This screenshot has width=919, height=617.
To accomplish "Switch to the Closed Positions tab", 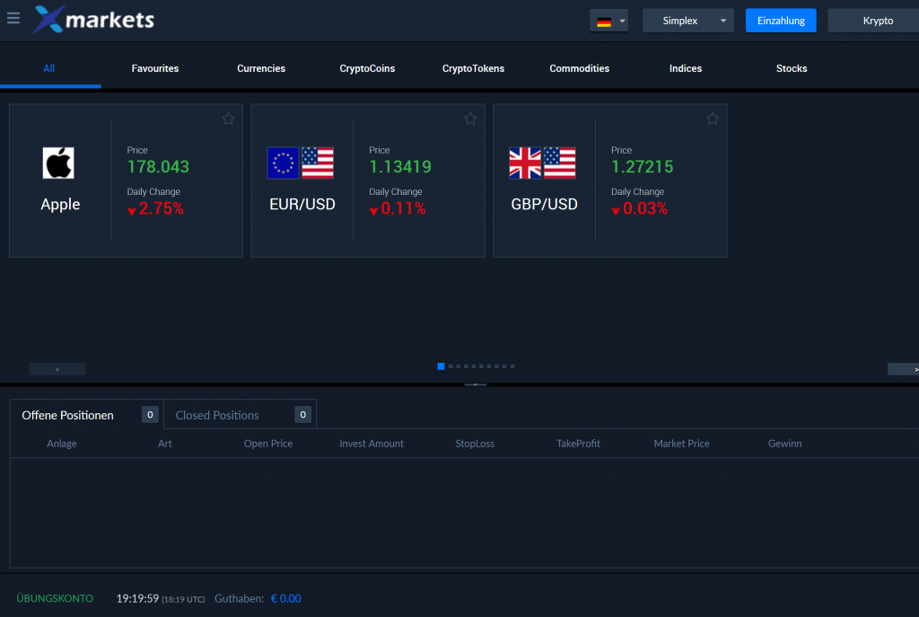I will click(x=241, y=415).
